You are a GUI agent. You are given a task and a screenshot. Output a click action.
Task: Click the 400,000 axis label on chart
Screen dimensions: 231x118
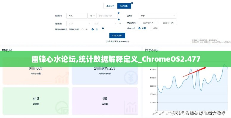coord(153,78)
